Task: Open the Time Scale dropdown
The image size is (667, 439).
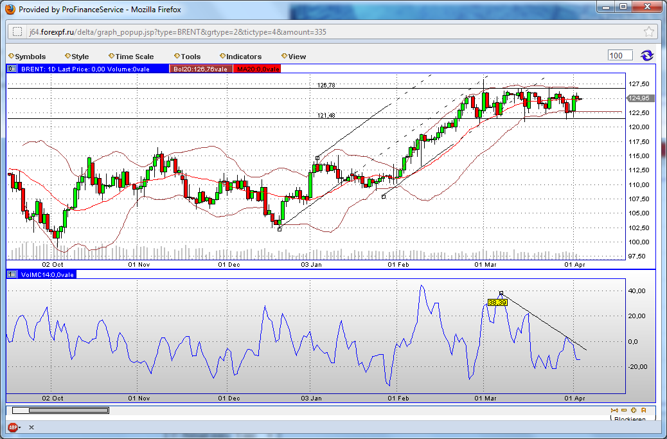Action: pos(132,57)
